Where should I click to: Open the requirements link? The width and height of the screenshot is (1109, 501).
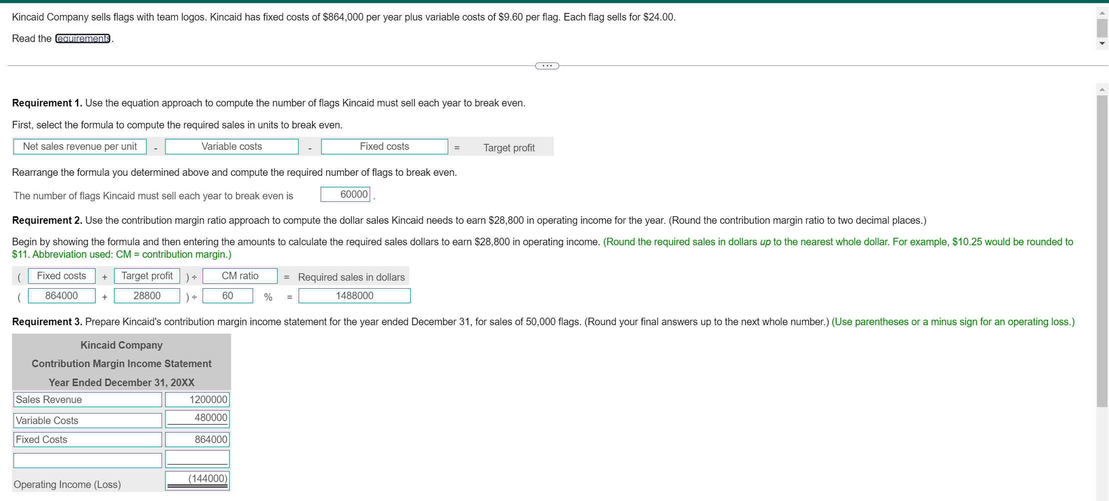click(x=83, y=38)
